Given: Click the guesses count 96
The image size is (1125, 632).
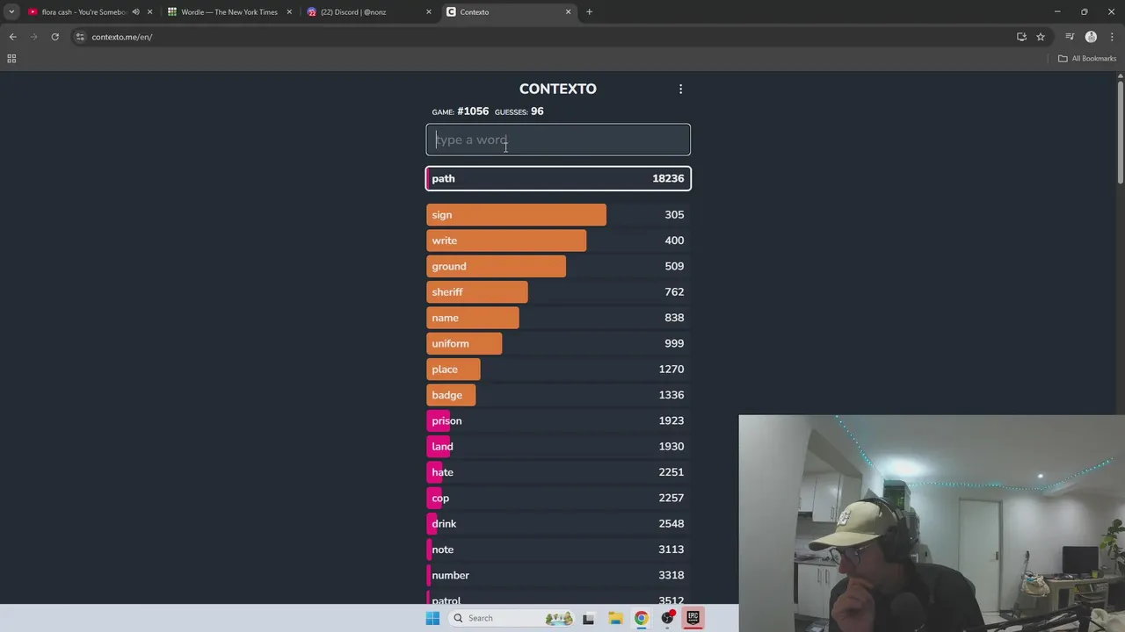Looking at the screenshot, I should pos(537,111).
